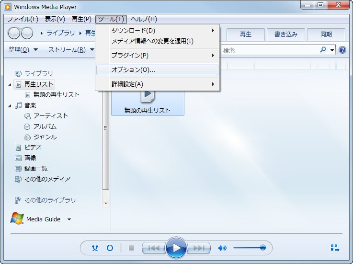The width and height of the screenshot is (353, 264).
Task: Expand the ダウンロード(D) submenu
Action: [x=157, y=30]
